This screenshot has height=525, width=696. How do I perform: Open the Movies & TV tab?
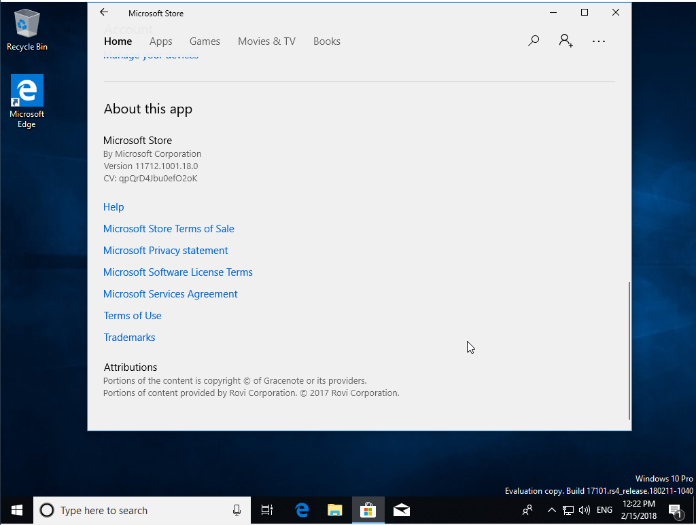click(x=266, y=41)
